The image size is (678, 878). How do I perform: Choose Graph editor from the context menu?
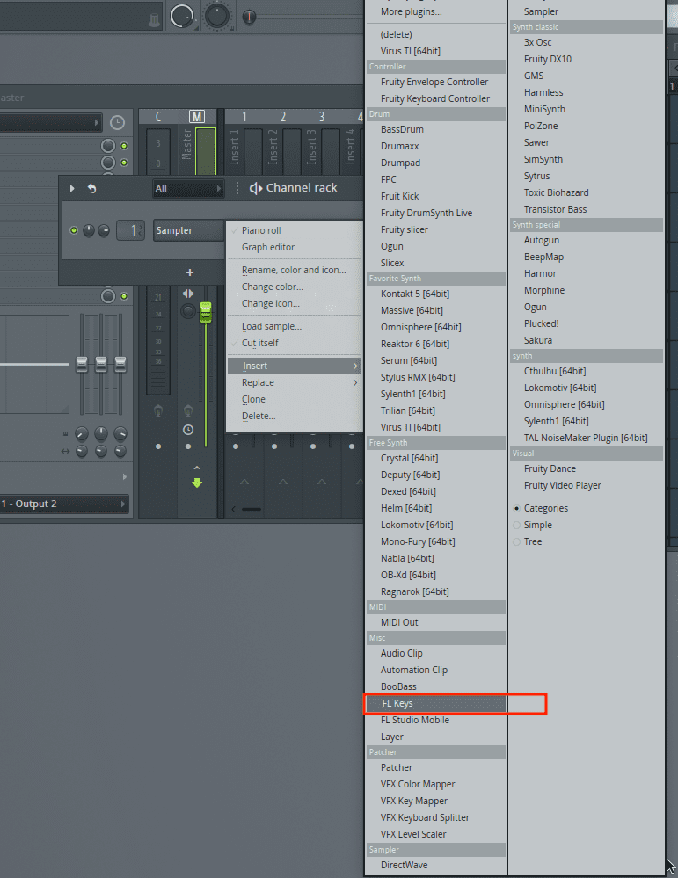coord(295,247)
